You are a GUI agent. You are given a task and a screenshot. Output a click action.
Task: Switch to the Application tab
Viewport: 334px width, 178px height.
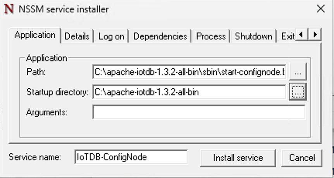tap(35, 35)
